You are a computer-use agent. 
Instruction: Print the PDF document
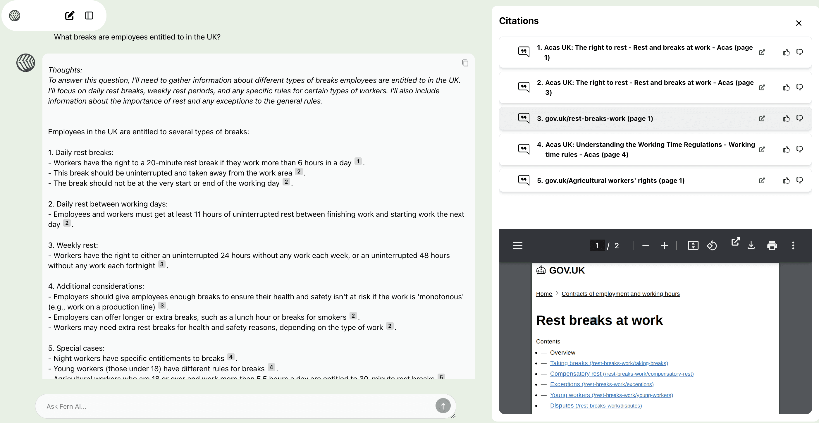[772, 245]
